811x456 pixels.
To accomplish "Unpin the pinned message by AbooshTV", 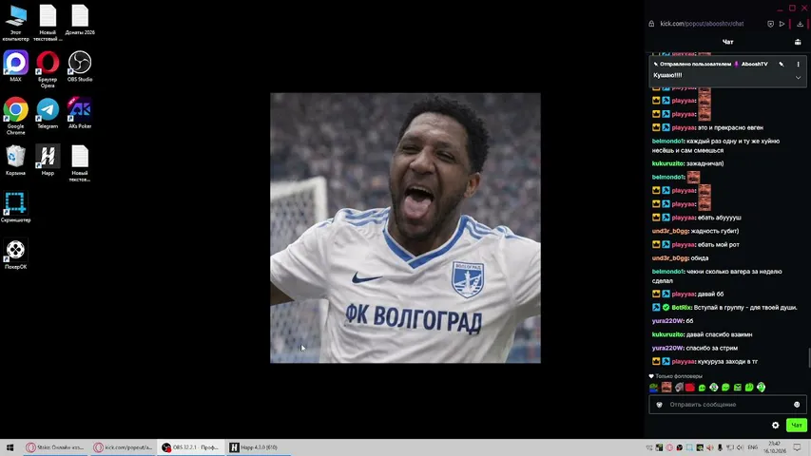I will 781,64.
